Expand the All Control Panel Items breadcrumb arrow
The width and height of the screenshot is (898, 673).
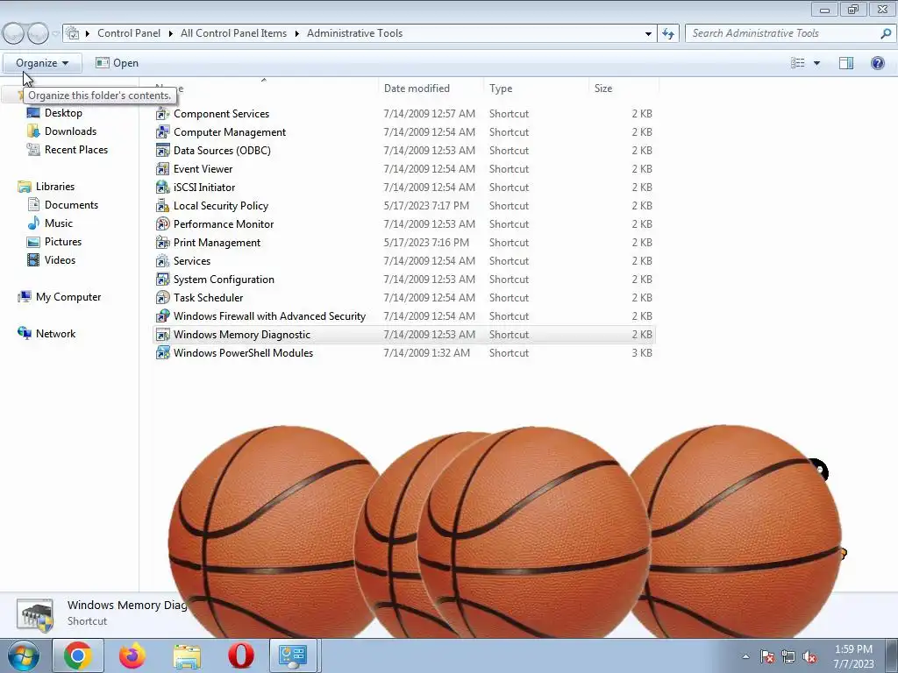point(297,33)
